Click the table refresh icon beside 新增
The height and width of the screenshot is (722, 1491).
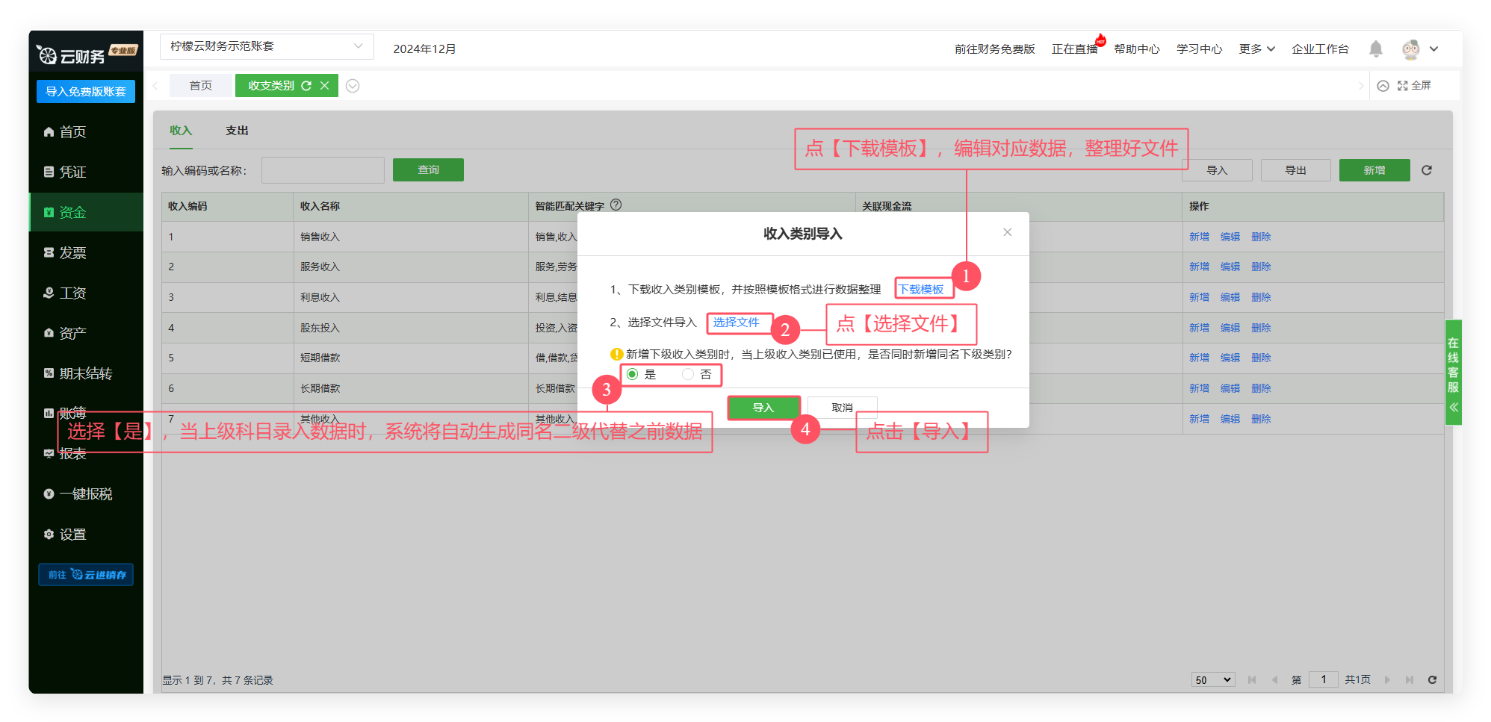[1426, 170]
